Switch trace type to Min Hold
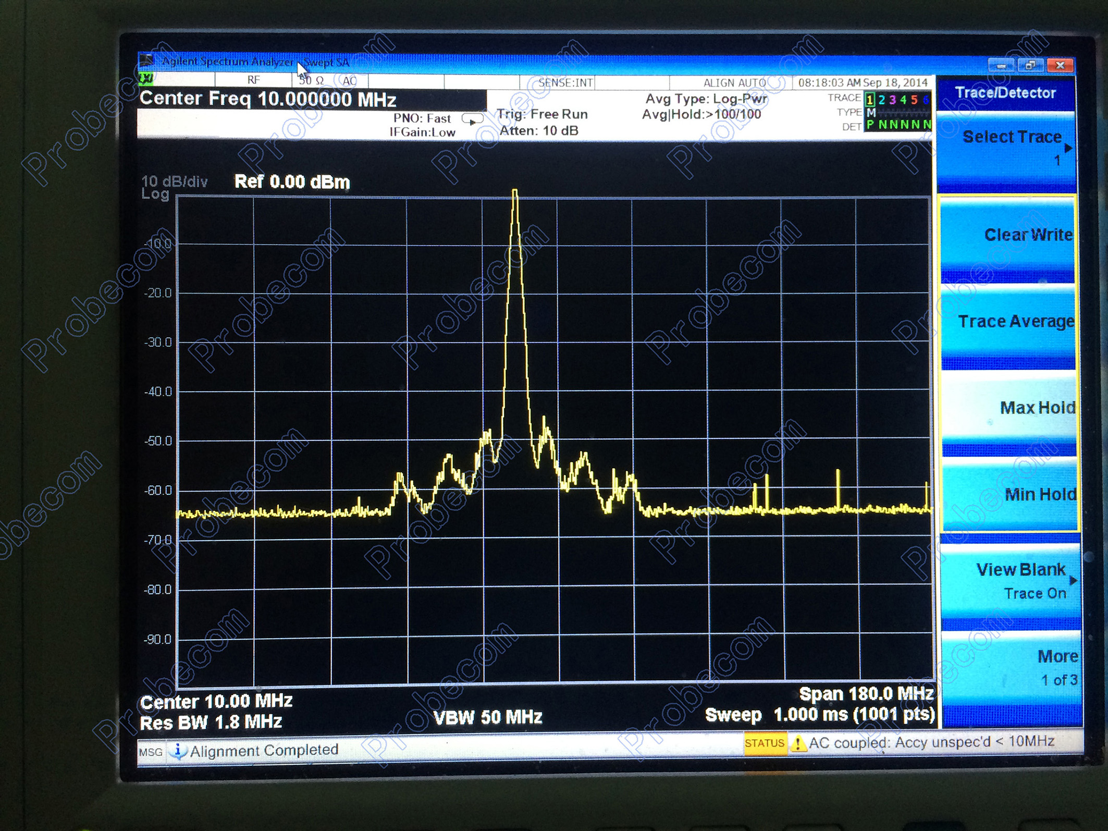This screenshot has width=1108, height=831. pos(1008,495)
